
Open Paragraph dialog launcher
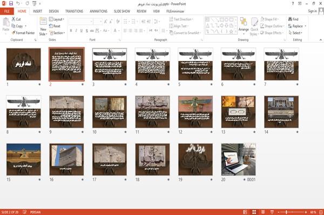(x=201, y=40)
